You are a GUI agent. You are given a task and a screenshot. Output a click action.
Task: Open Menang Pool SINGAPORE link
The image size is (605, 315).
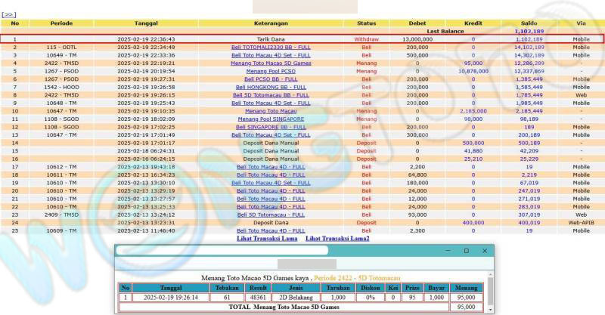click(270, 119)
